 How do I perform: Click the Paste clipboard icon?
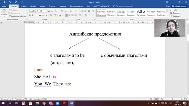[4, 11]
